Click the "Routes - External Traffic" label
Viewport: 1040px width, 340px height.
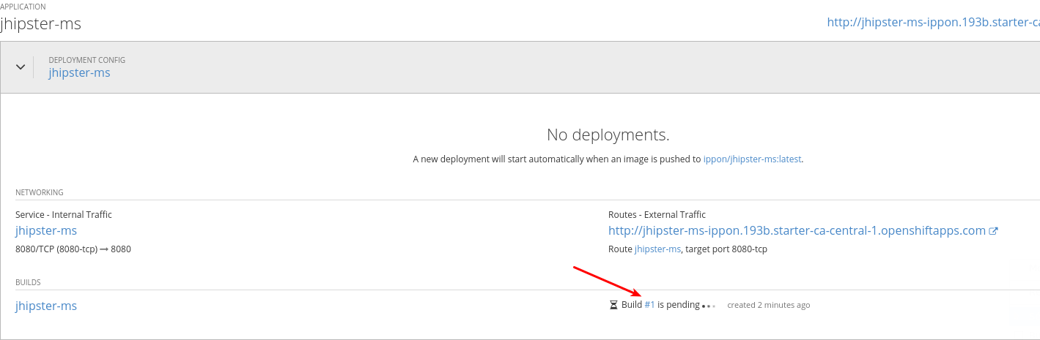(657, 215)
